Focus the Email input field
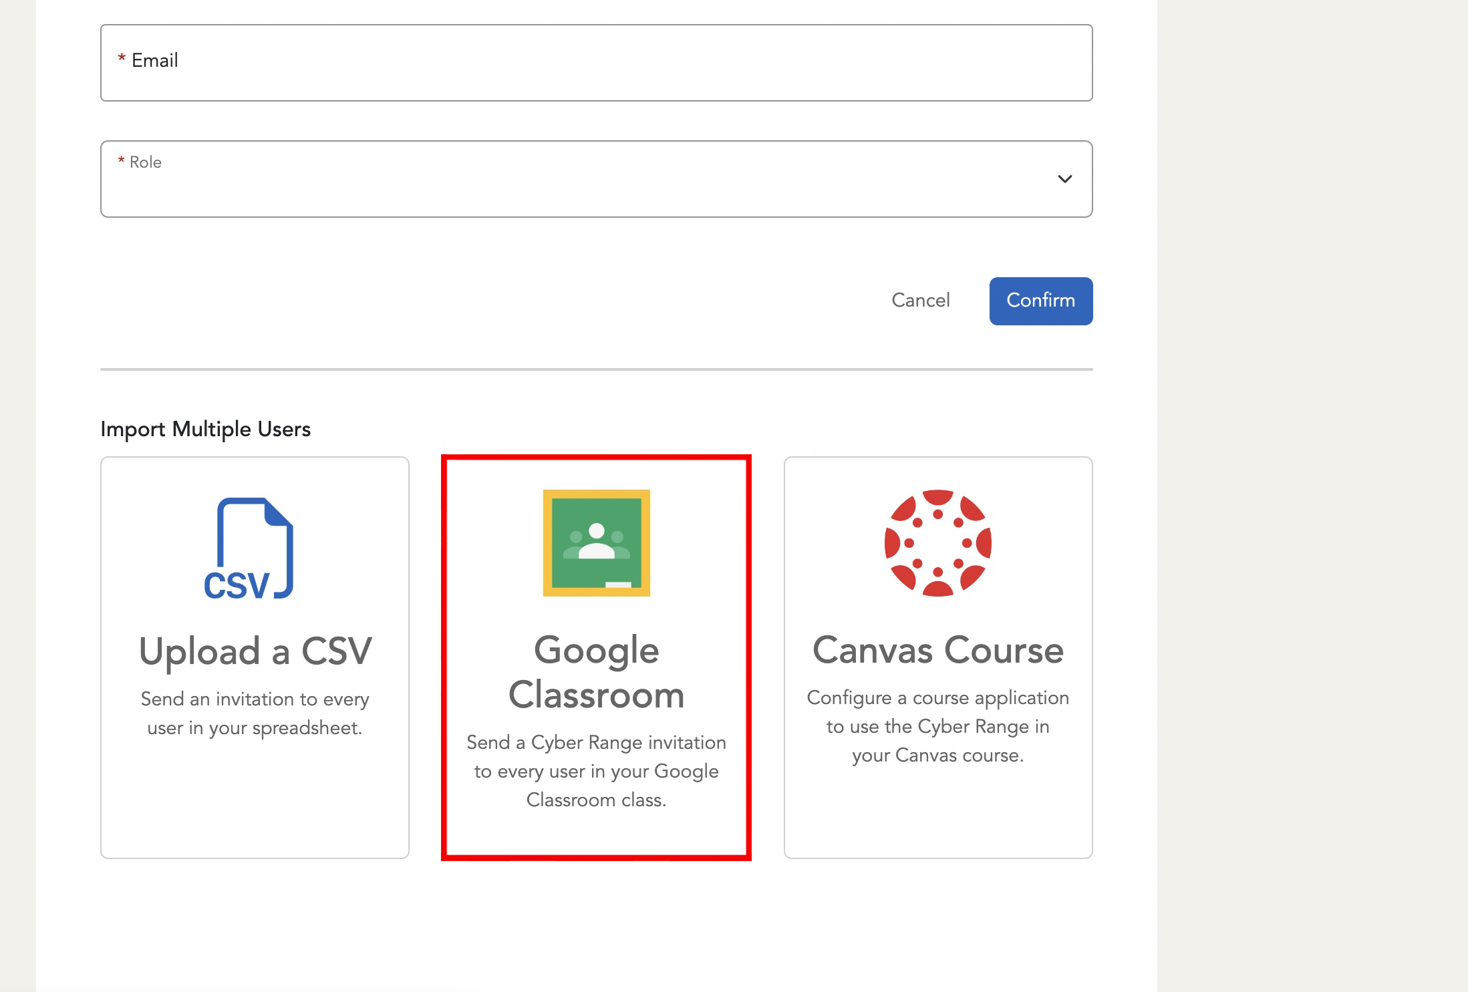The image size is (1468, 992). click(596, 63)
